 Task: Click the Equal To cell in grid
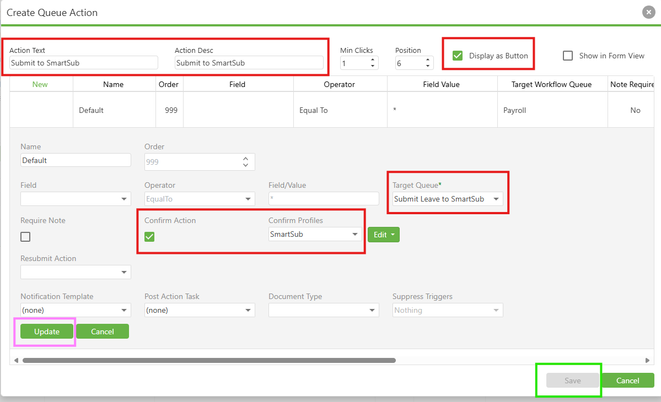340,110
